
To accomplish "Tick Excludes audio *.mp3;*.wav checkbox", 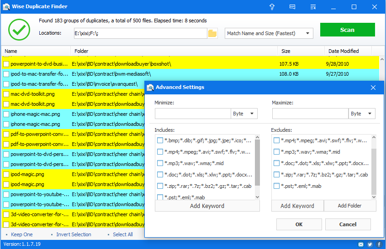I will (x=276, y=152).
